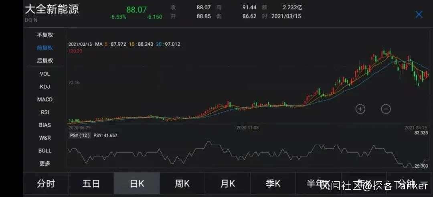Show the BIAS indicator
The image size is (433, 197).
[x=45, y=125]
